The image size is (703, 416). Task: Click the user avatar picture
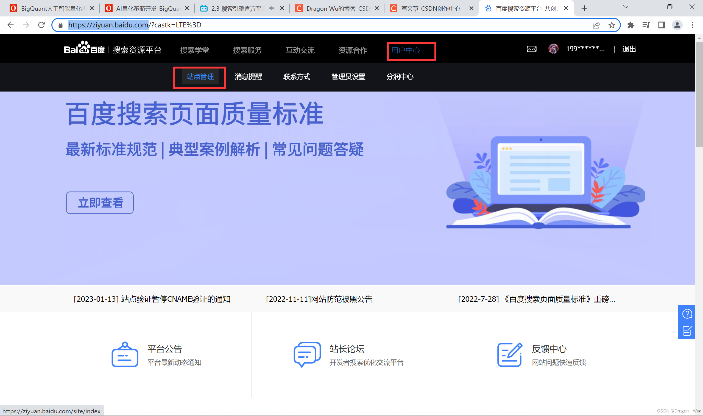tap(553, 49)
